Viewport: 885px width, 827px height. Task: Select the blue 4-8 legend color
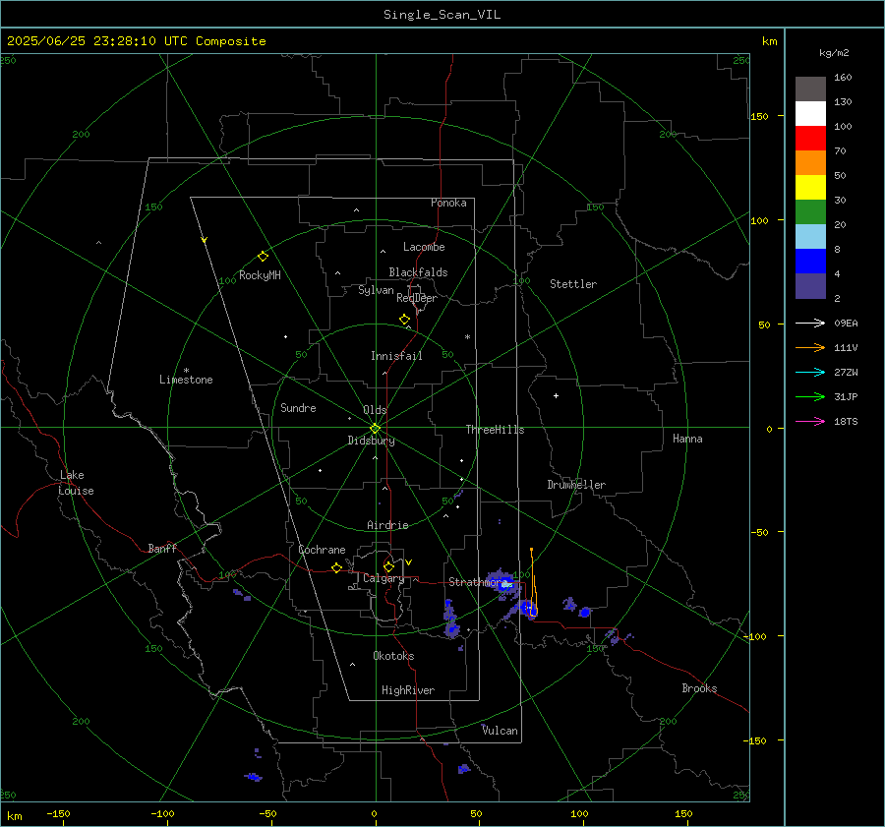[x=810, y=262]
